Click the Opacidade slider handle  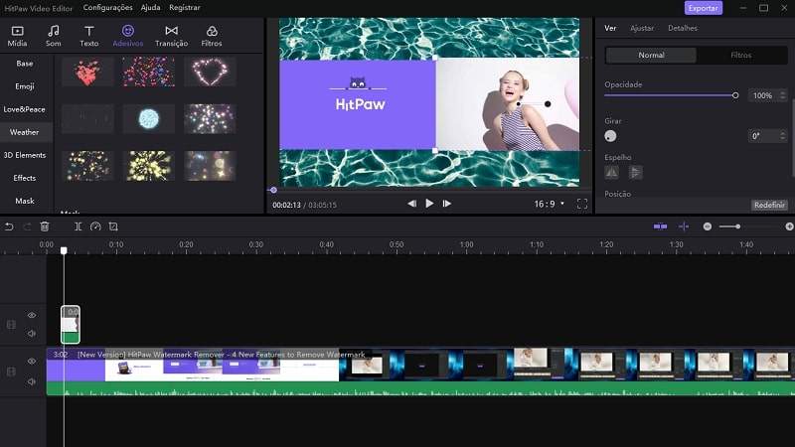coord(735,95)
